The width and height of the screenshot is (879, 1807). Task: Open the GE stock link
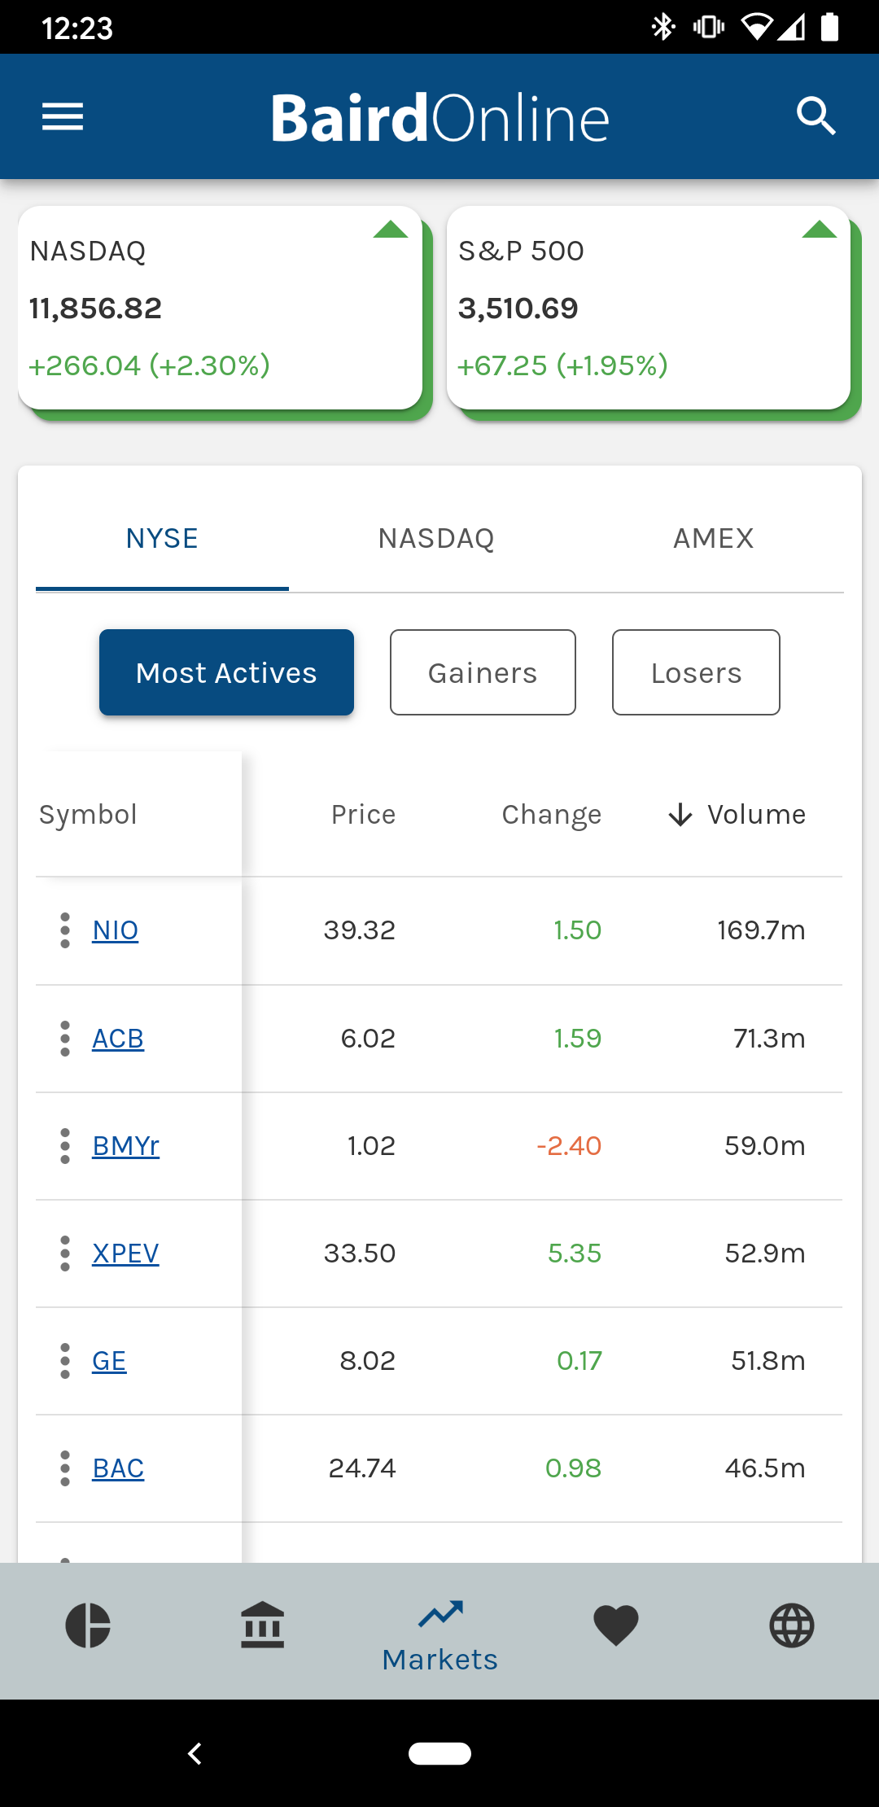click(109, 1361)
